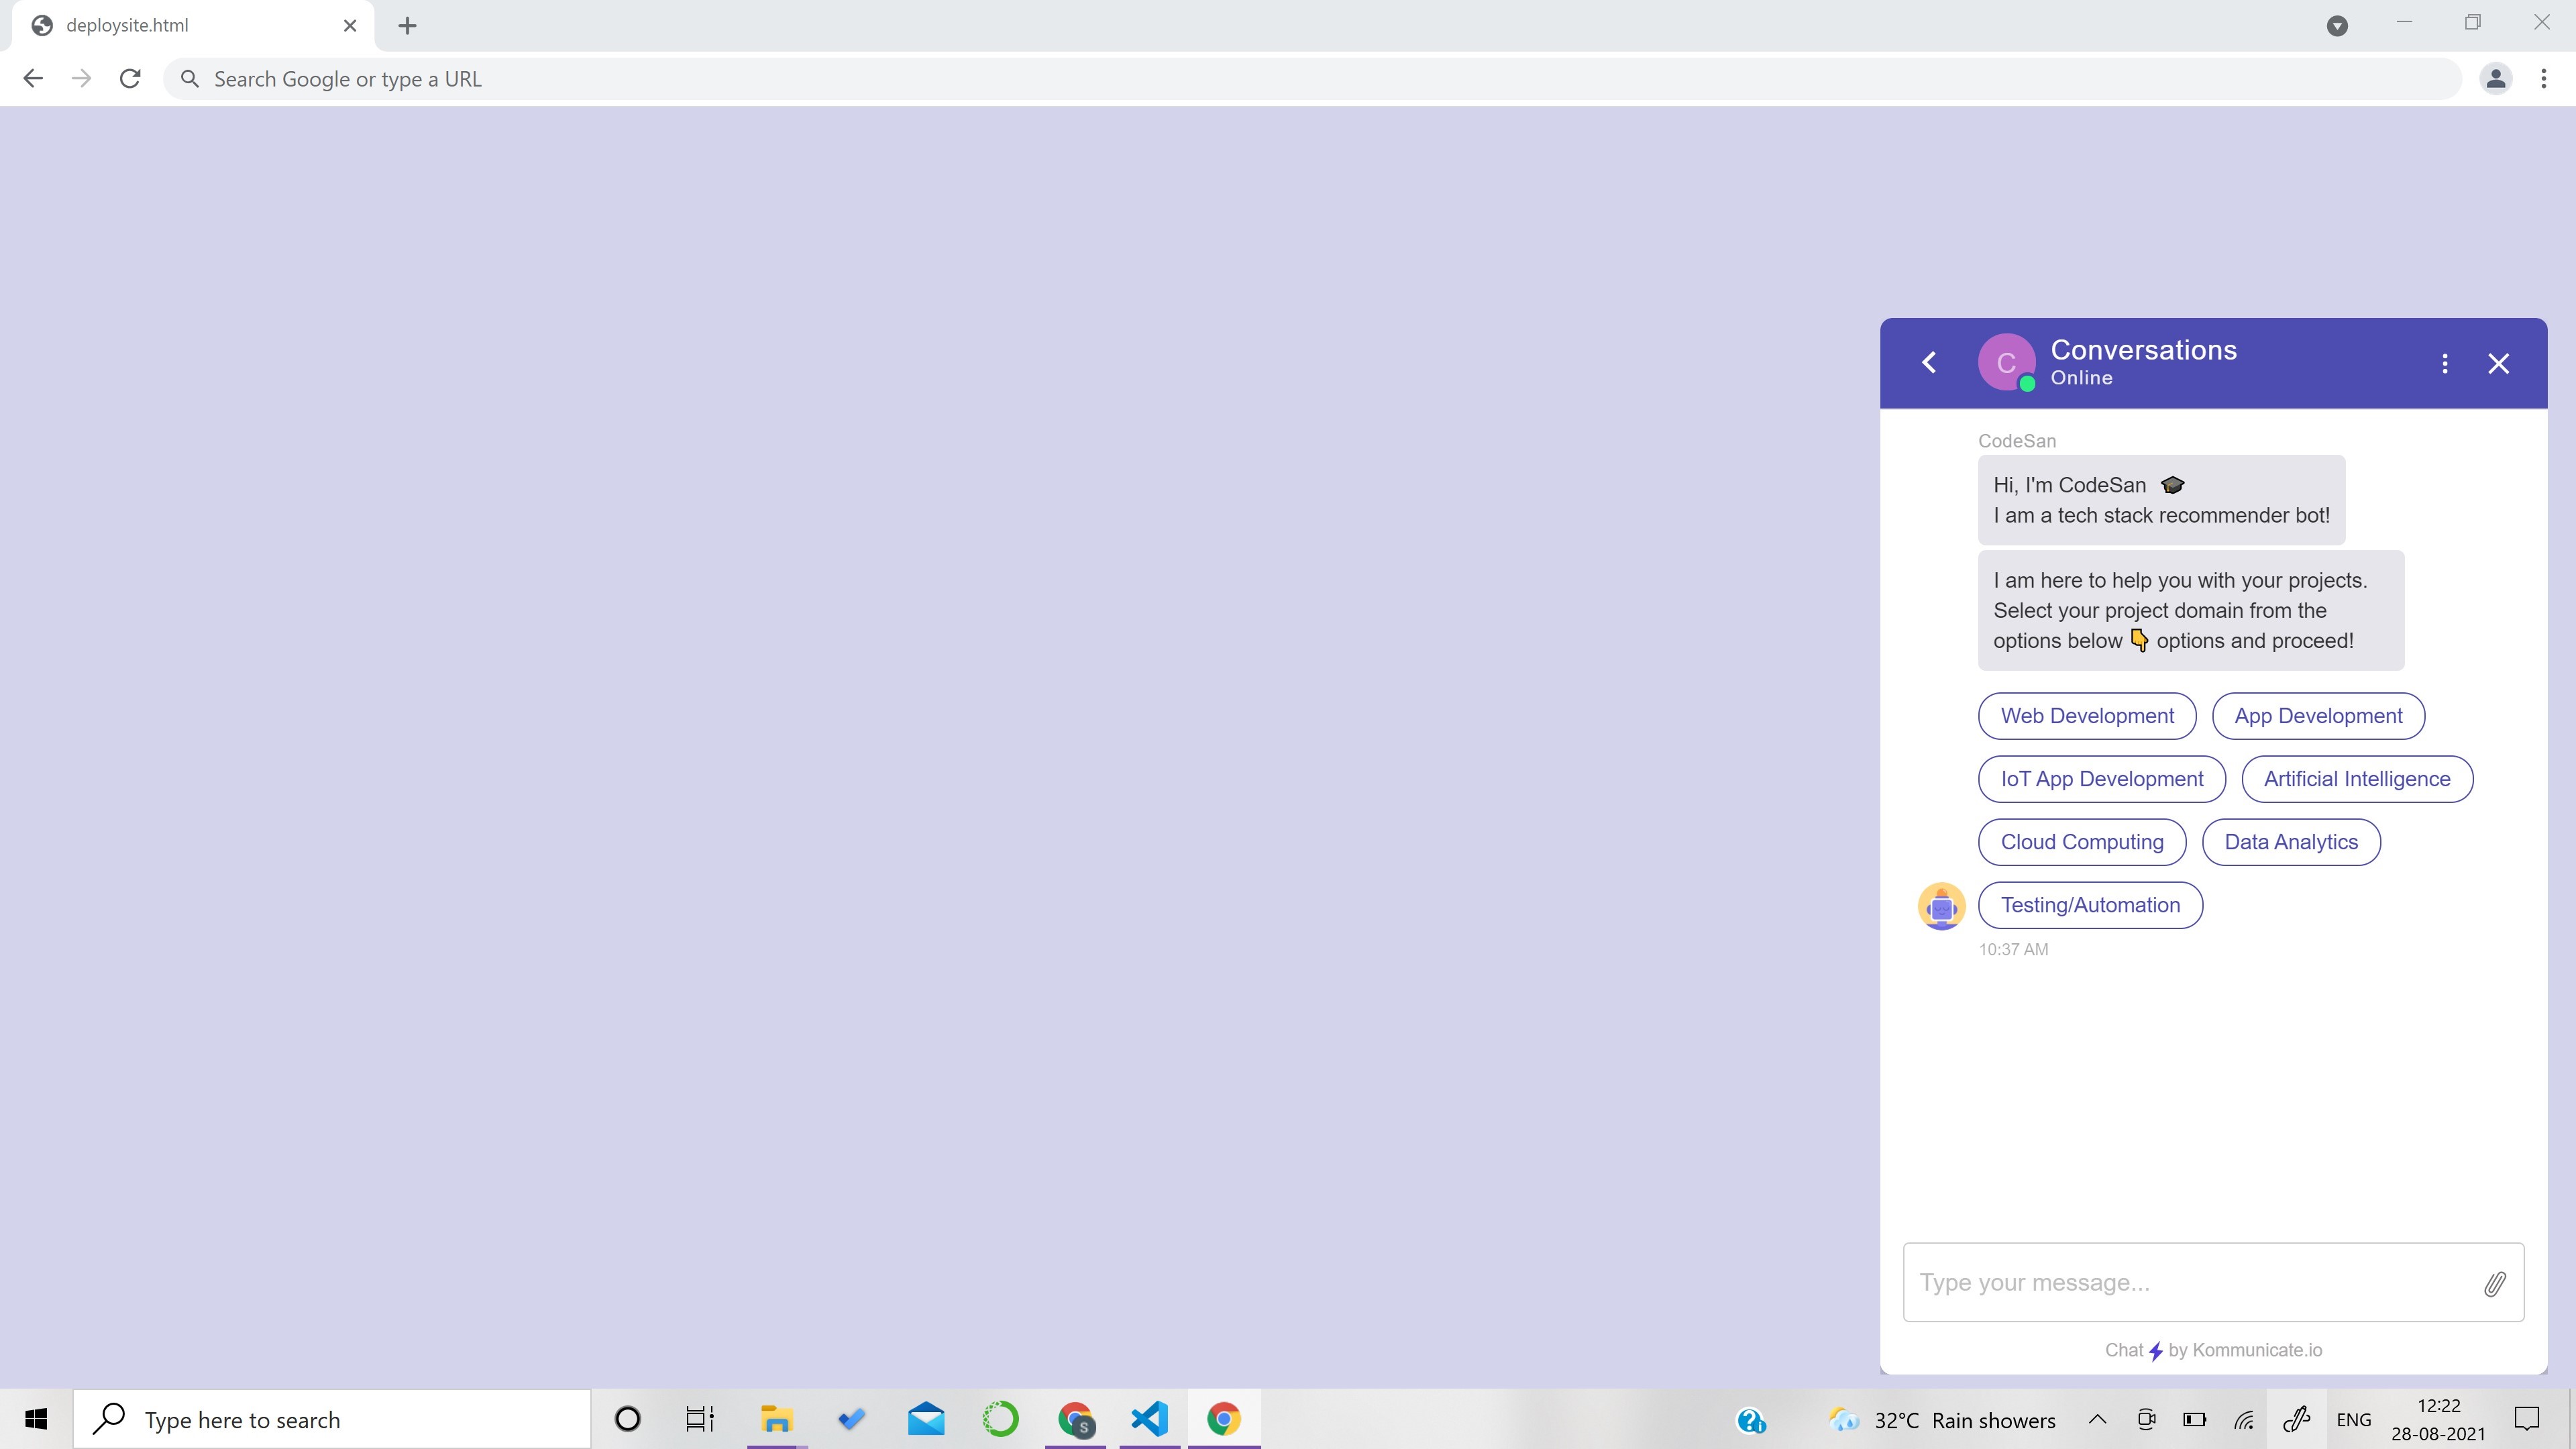
Task: Pick the IoT App Development option
Action: (x=2101, y=779)
